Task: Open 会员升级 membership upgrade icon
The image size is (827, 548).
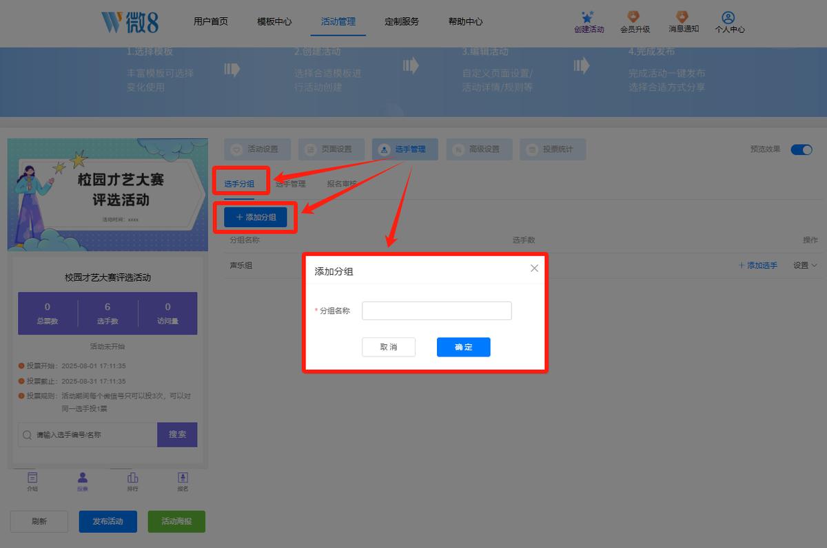Action: coord(634,17)
